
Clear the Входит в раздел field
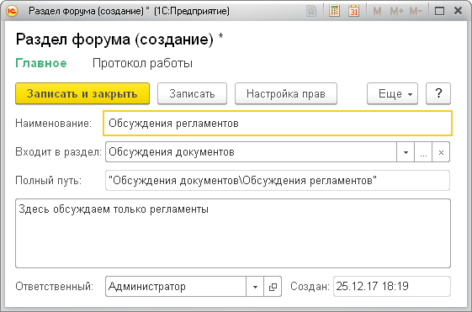coord(441,152)
